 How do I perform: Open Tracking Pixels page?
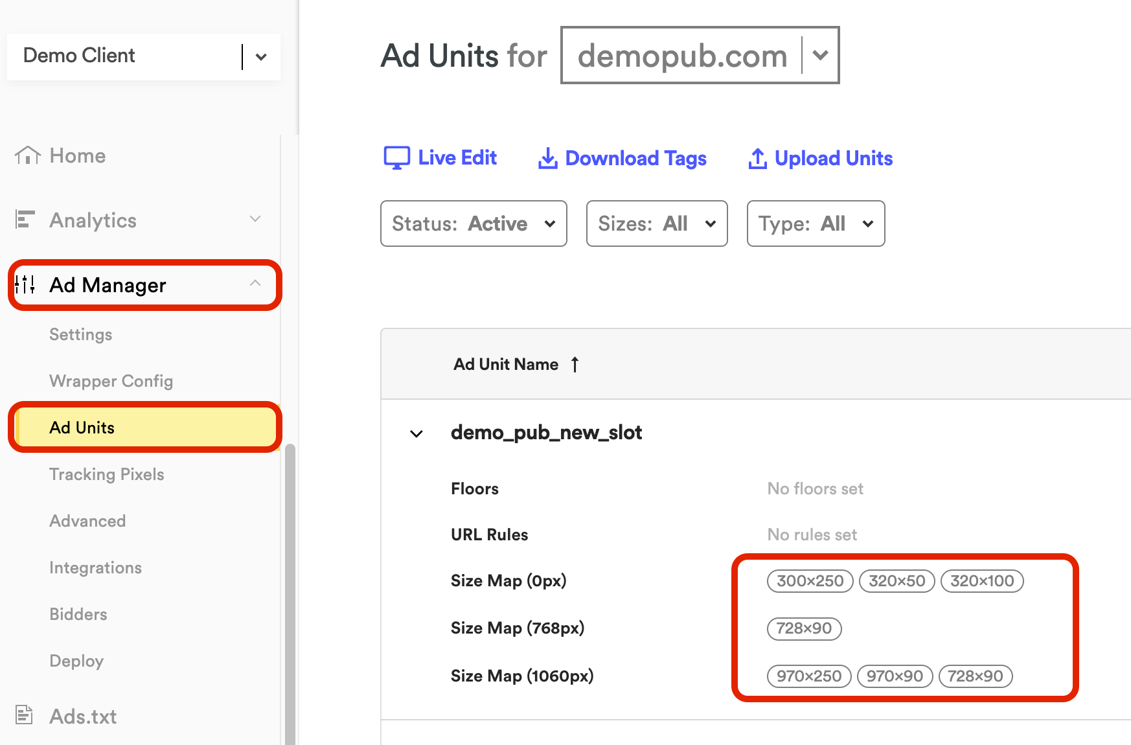[x=107, y=474]
